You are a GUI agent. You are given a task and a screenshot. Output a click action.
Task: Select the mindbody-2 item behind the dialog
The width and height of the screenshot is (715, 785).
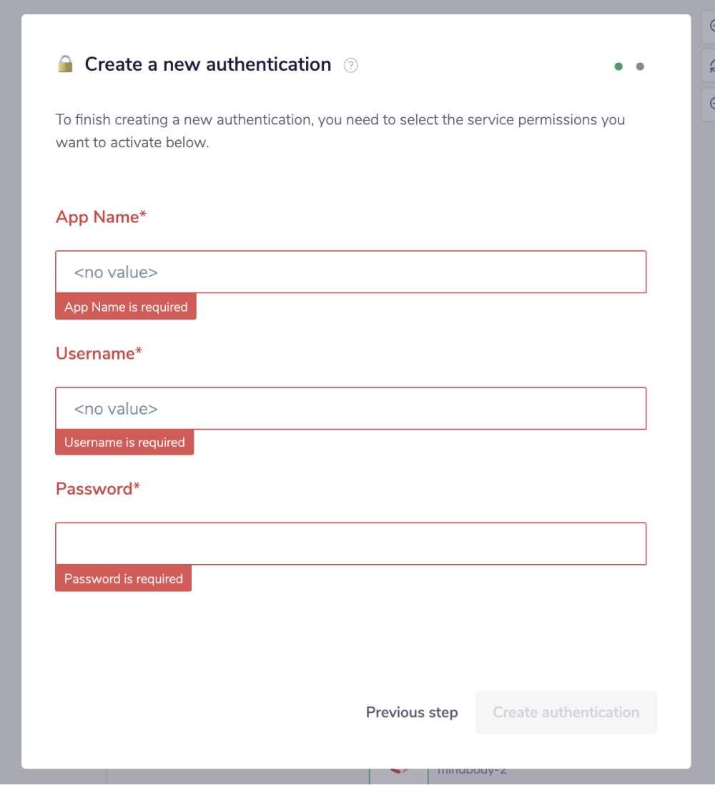(x=472, y=772)
